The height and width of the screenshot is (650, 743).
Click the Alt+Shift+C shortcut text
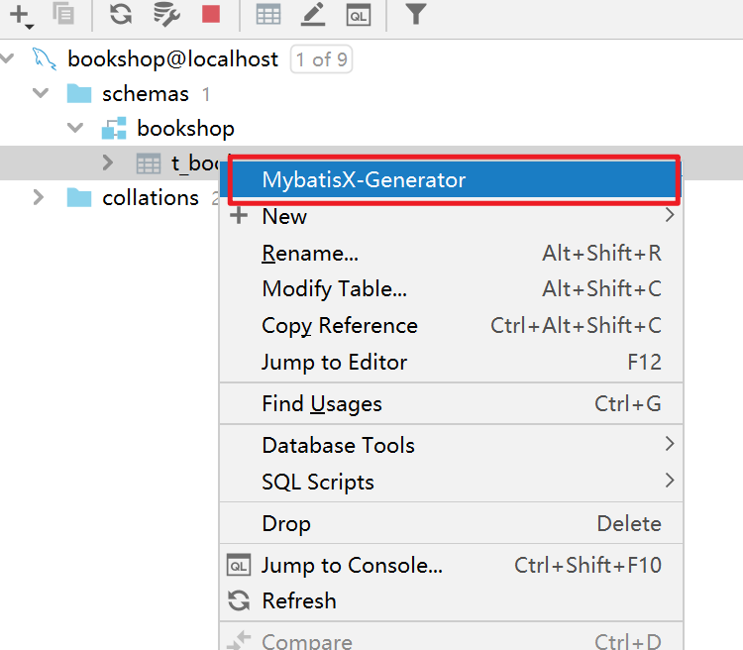coord(601,289)
